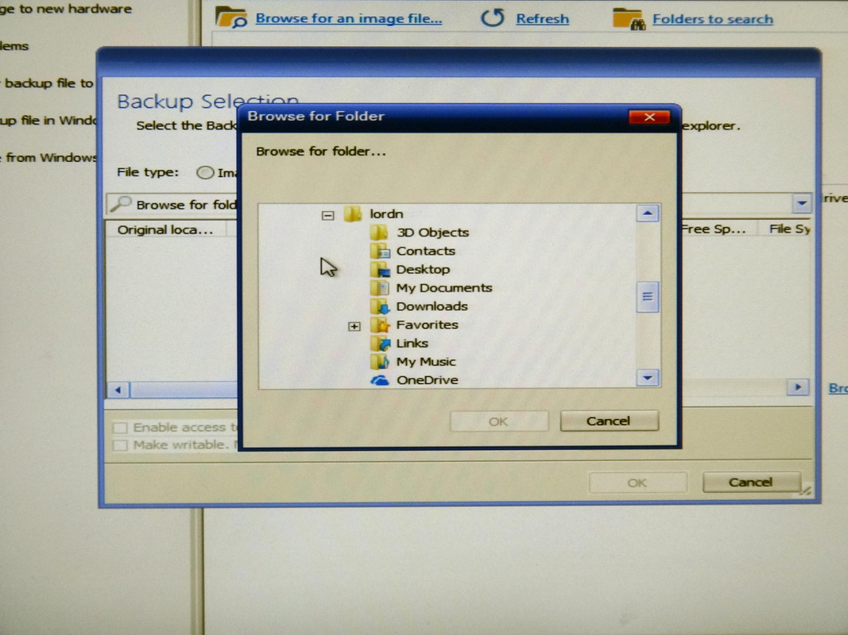Click Cancel in Browse for Folder dialog

[x=609, y=421]
